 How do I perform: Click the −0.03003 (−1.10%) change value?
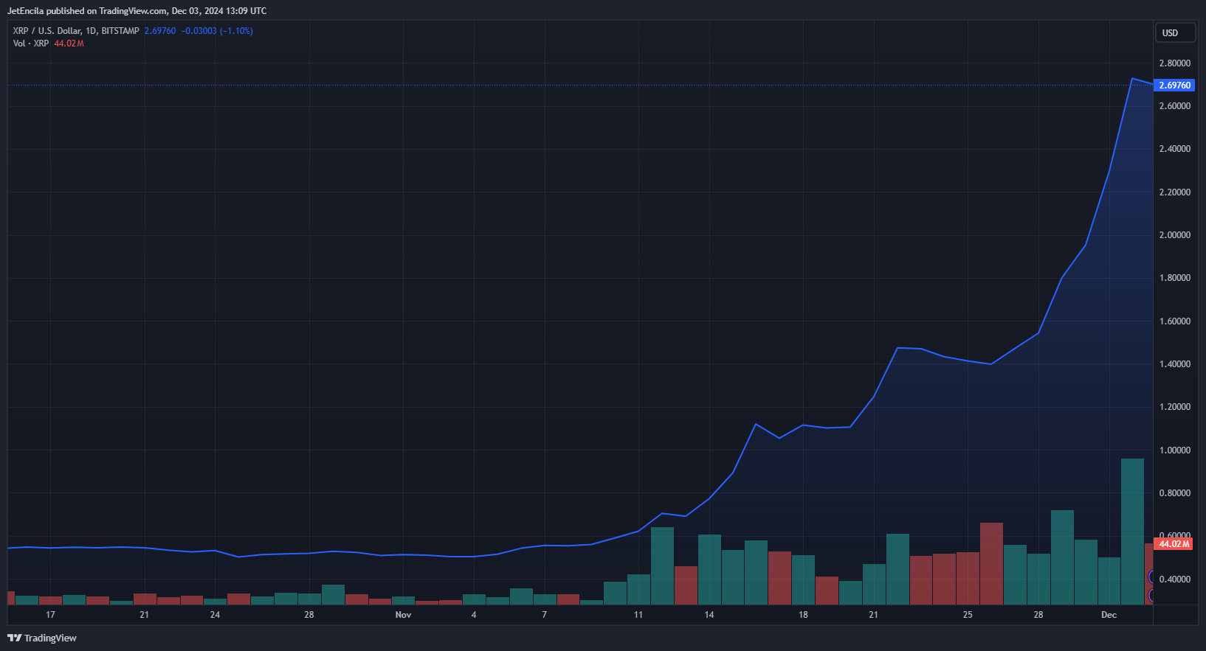tap(217, 31)
